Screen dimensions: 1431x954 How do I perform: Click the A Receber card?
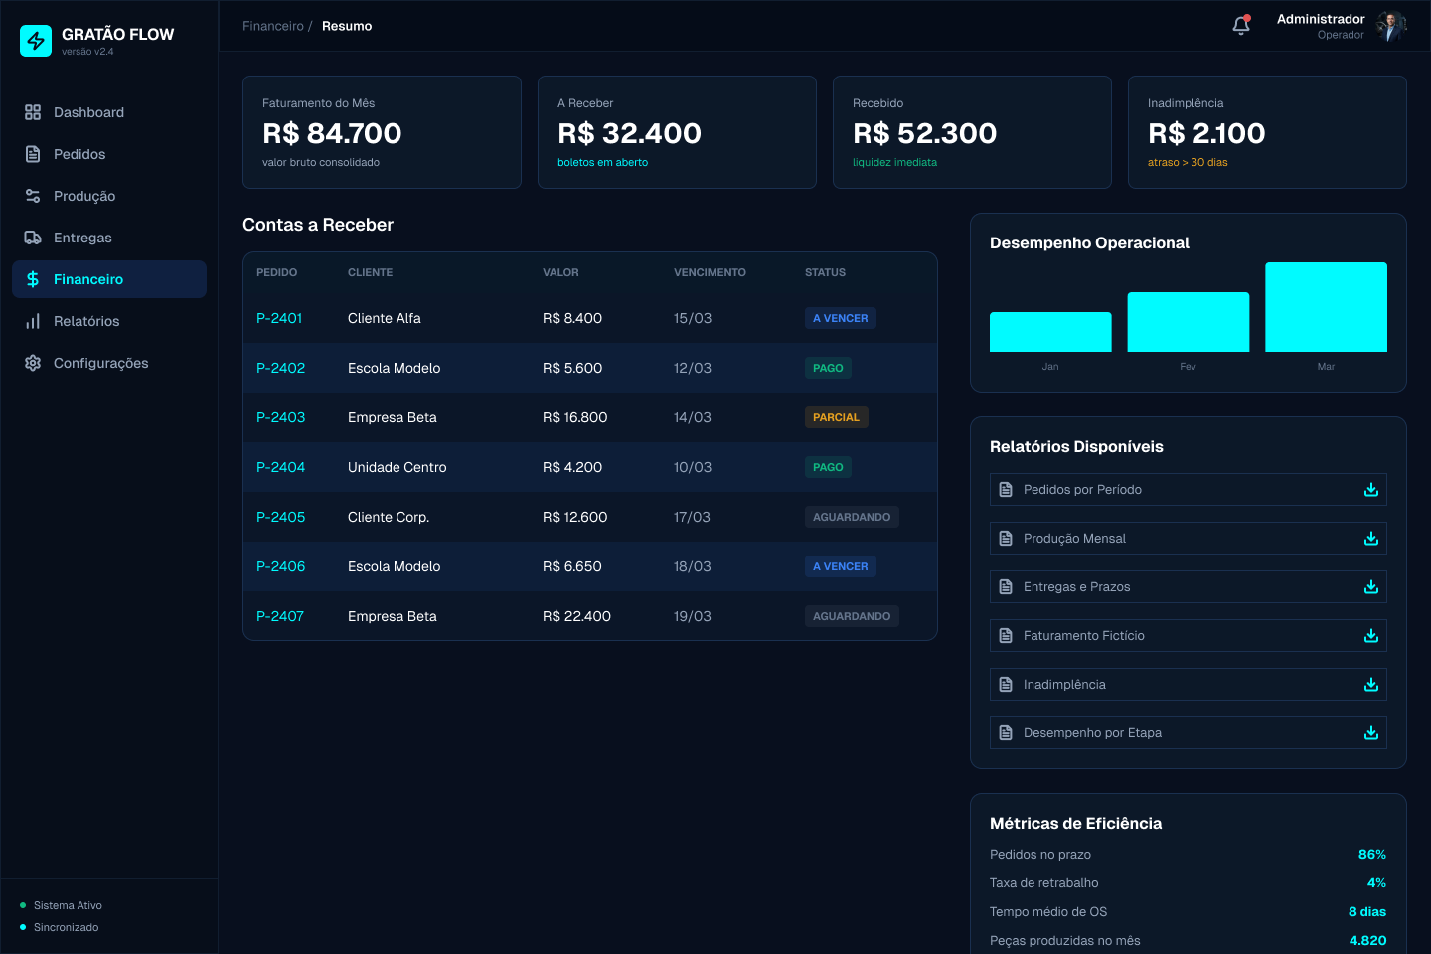point(677,132)
